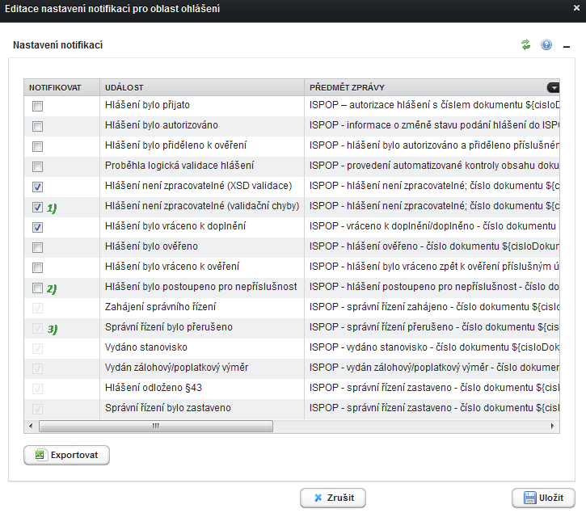
Task: Select Hlášení bylo postoupeno pro nepříslušnost text
Action: pyautogui.click(x=200, y=287)
